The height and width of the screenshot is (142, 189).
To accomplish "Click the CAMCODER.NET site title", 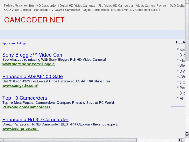I will click(x=35, y=20).
